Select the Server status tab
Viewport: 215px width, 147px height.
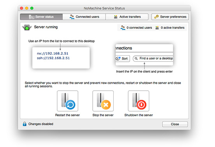click(41, 17)
